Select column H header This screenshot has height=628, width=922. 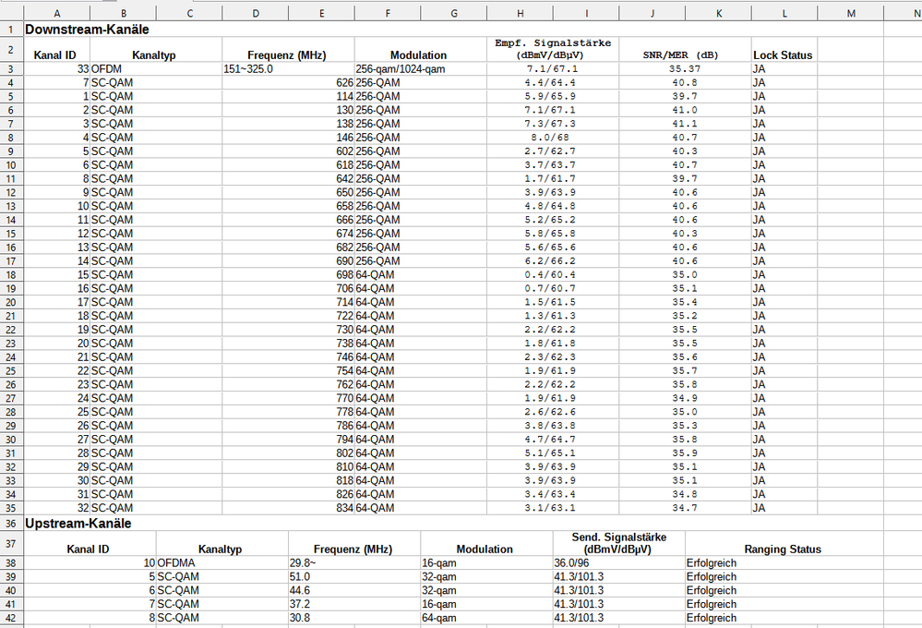(520, 13)
